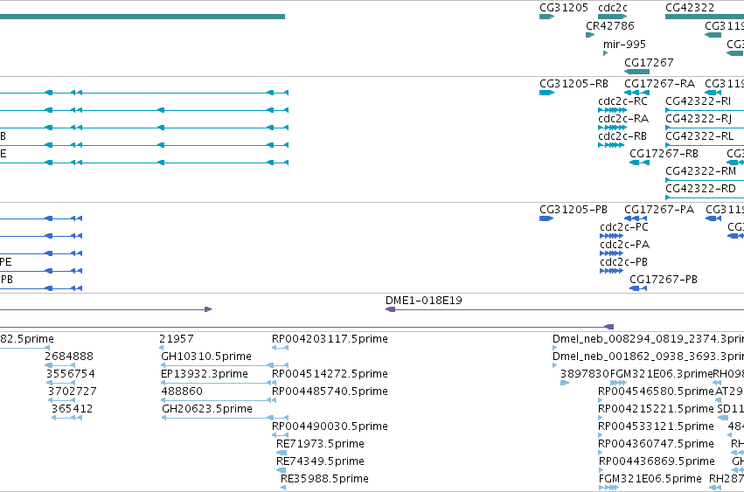Image resolution: width=744 pixels, height=492 pixels.
Task: Open EST RP004203117.5prime
Action: [x=330, y=339]
